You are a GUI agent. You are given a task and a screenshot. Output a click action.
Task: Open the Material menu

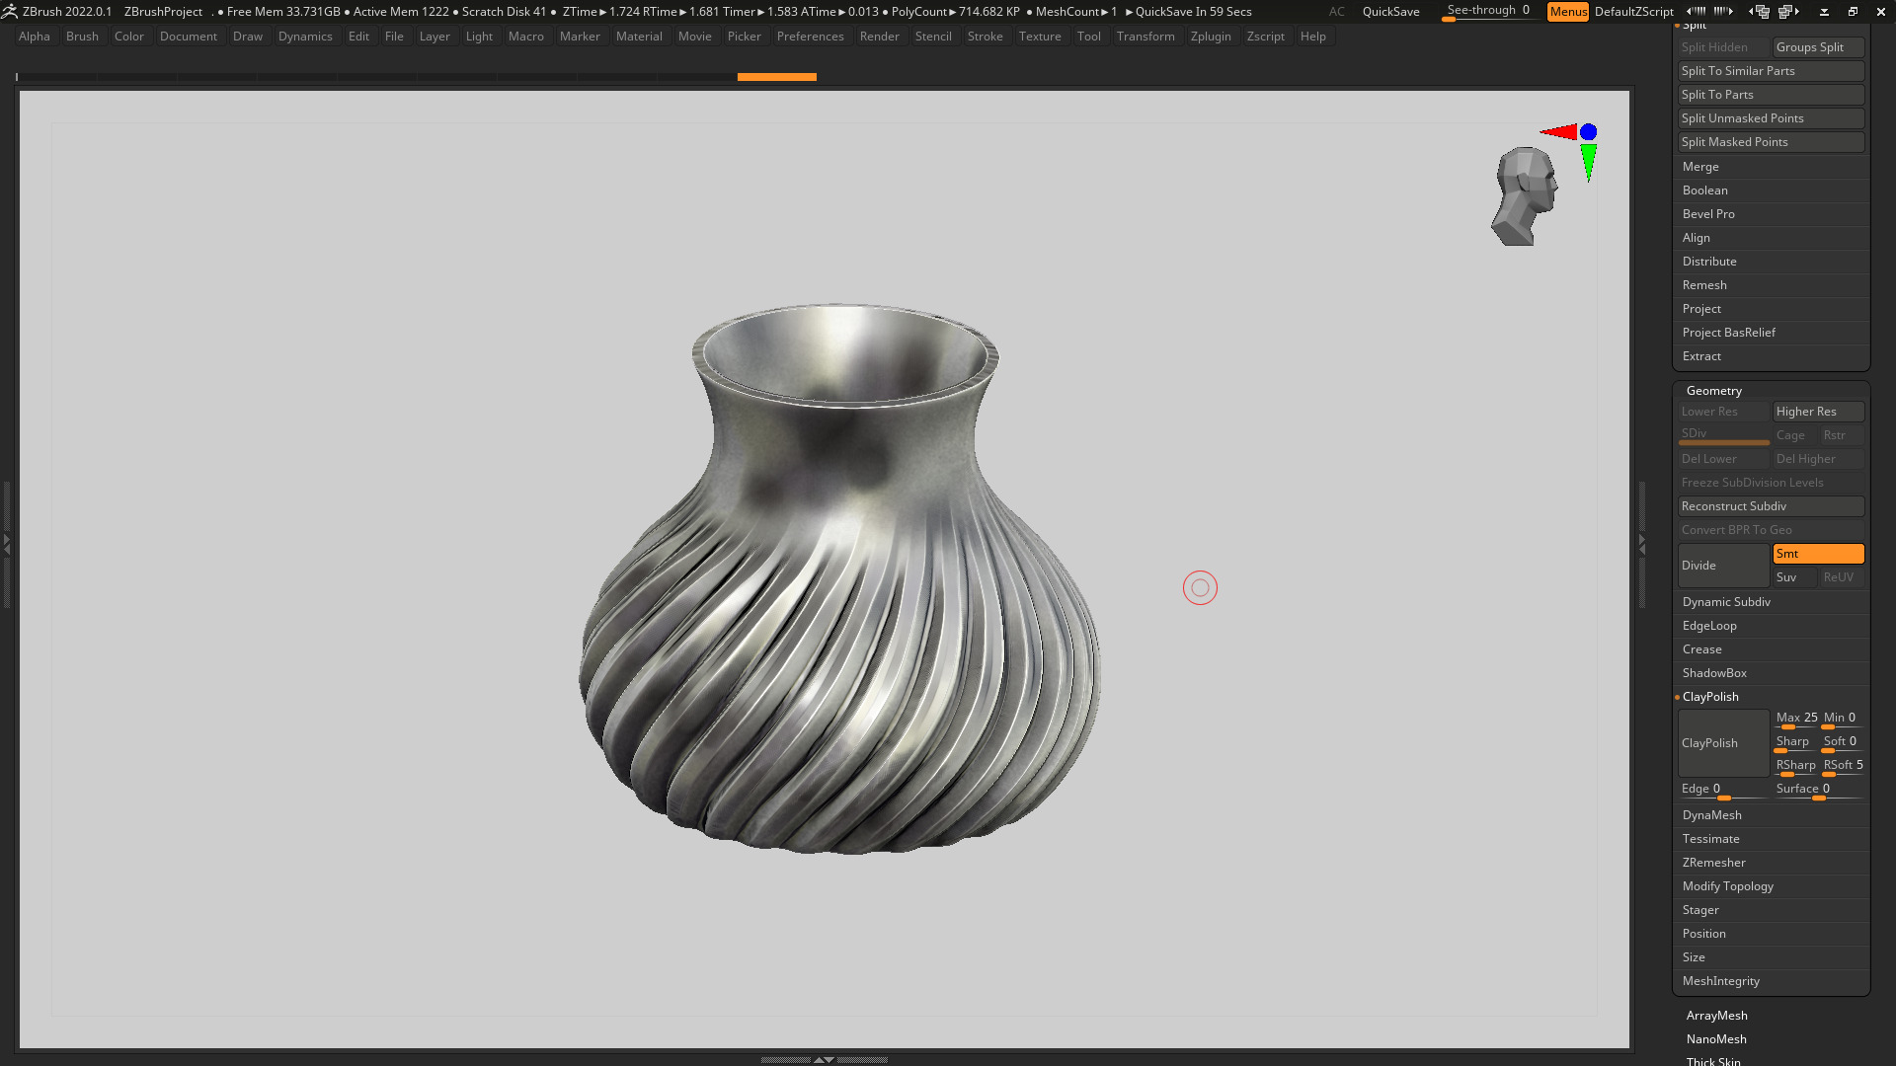[639, 37]
